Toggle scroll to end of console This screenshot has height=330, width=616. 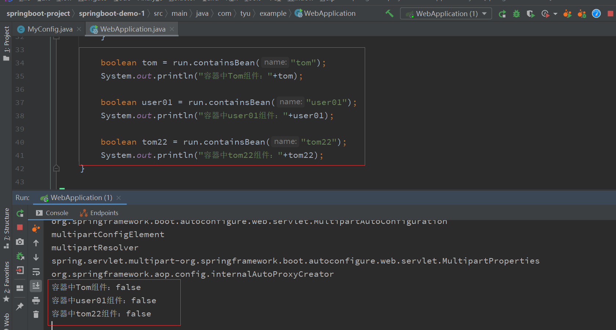coord(36,286)
